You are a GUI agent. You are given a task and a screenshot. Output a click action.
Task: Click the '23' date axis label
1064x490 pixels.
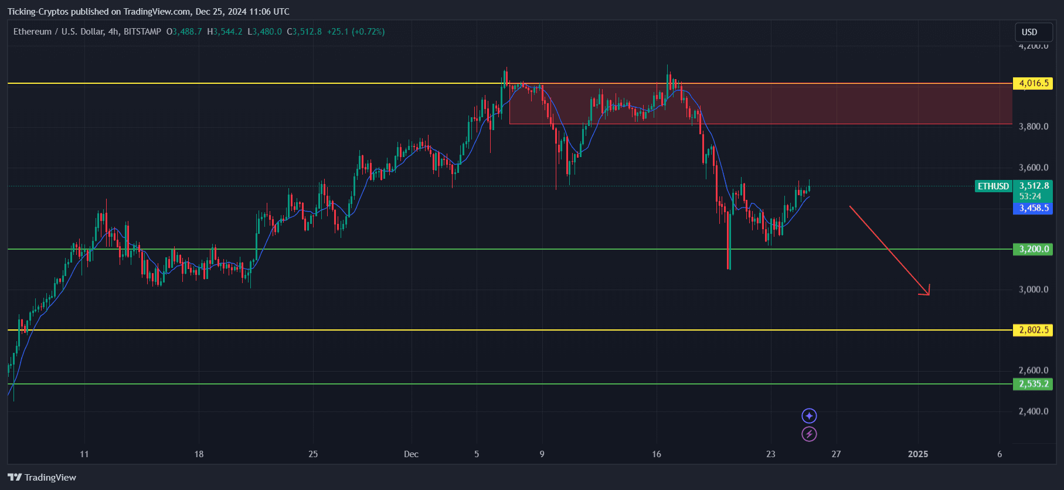click(771, 454)
